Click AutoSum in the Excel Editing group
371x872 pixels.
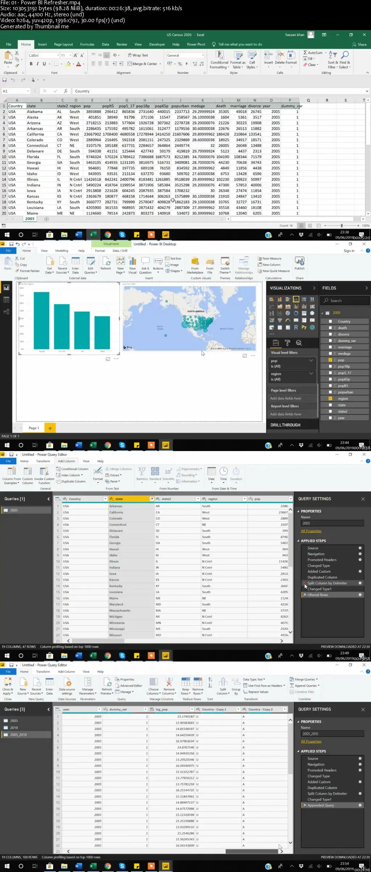point(313,53)
